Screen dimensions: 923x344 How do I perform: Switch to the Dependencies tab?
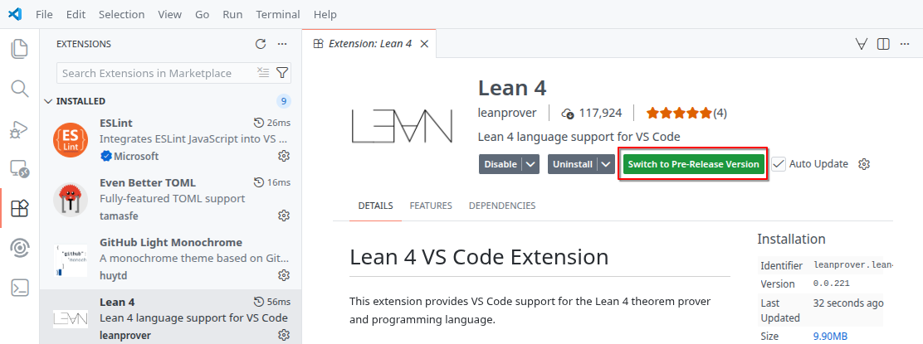[501, 206]
